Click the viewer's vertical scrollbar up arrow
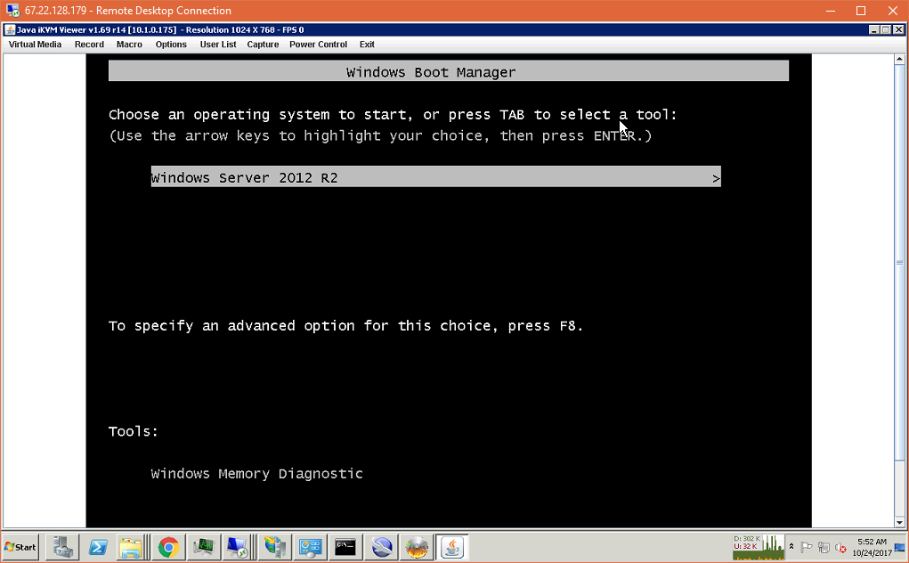This screenshot has height=563, width=909. 900,59
